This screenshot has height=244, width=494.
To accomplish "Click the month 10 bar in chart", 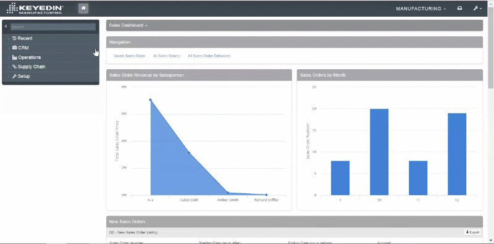I will pos(379,152).
